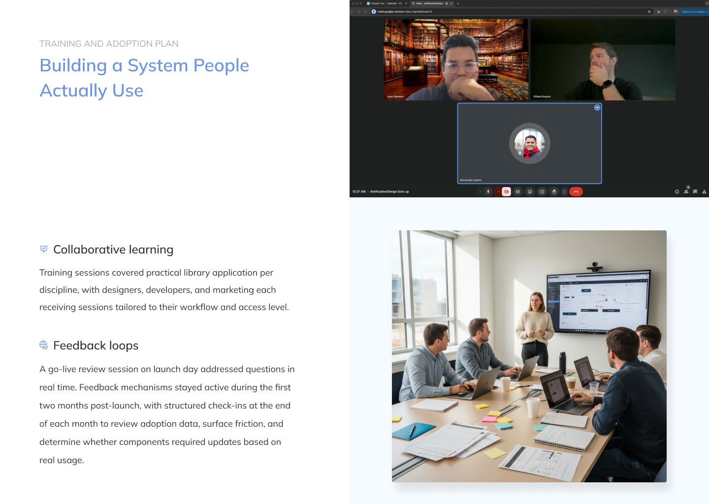Raise your hand in the meeting
This screenshot has width=709, height=504.
[554, 192]
